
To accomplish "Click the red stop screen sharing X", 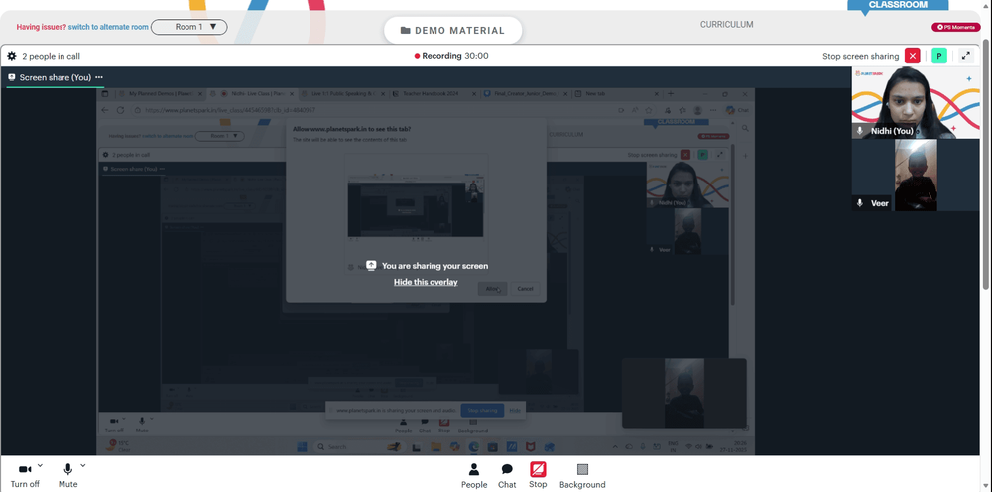I will (x=913, y=56).
